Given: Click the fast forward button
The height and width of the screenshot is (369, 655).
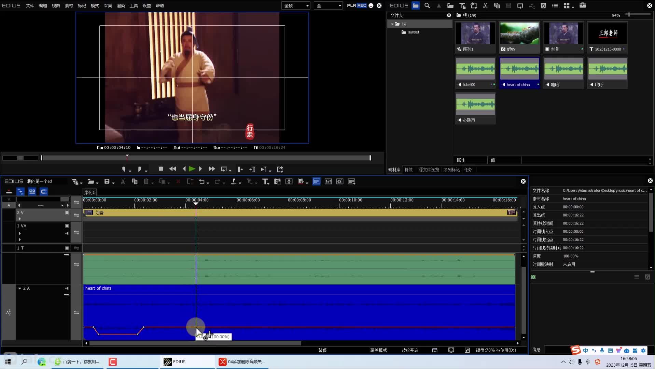Looking at the screenshot, I should [212, 169].
